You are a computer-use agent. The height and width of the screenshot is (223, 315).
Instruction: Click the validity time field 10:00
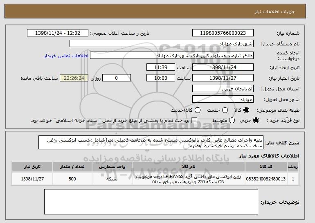coord(161,78)
